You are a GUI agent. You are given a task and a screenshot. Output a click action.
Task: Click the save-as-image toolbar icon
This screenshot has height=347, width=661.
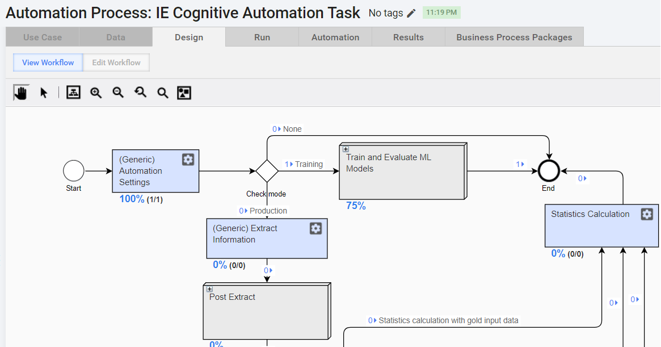184,93
